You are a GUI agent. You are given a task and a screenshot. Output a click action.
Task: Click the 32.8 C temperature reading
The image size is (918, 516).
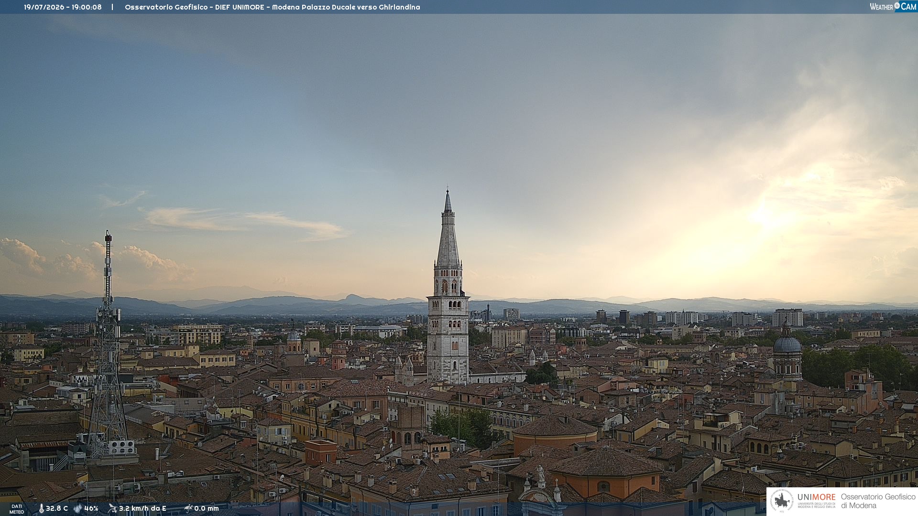[x=57, y=508]
